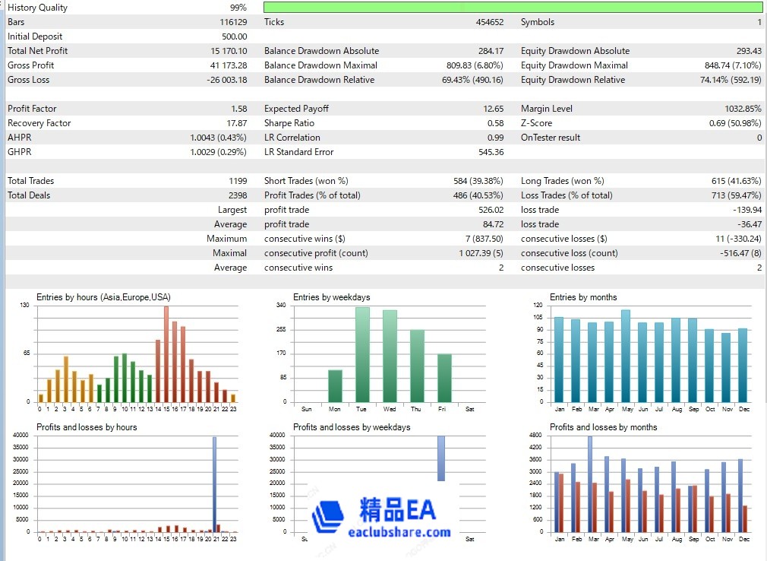Click the Tue bar in Entries by weekdays
This screenshot has height=561, width=767.
(362, 355)
